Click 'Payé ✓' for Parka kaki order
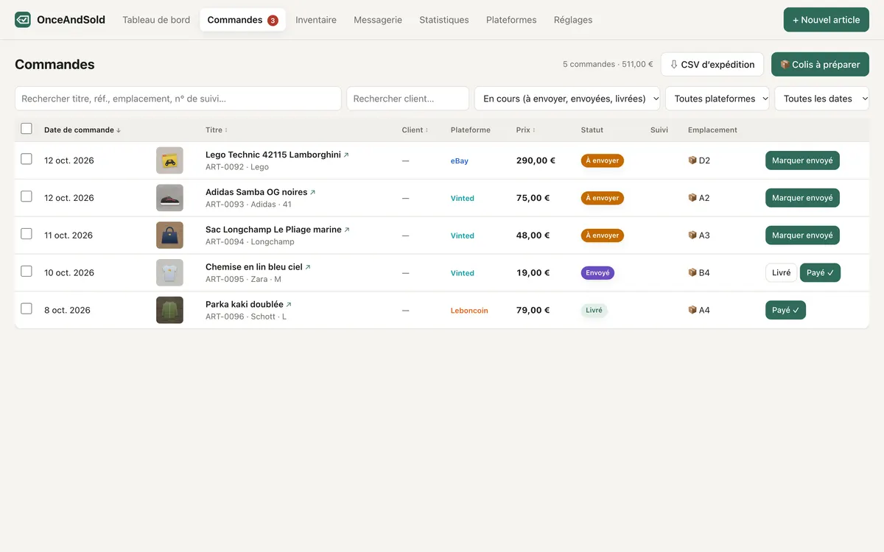 (785, 311)
